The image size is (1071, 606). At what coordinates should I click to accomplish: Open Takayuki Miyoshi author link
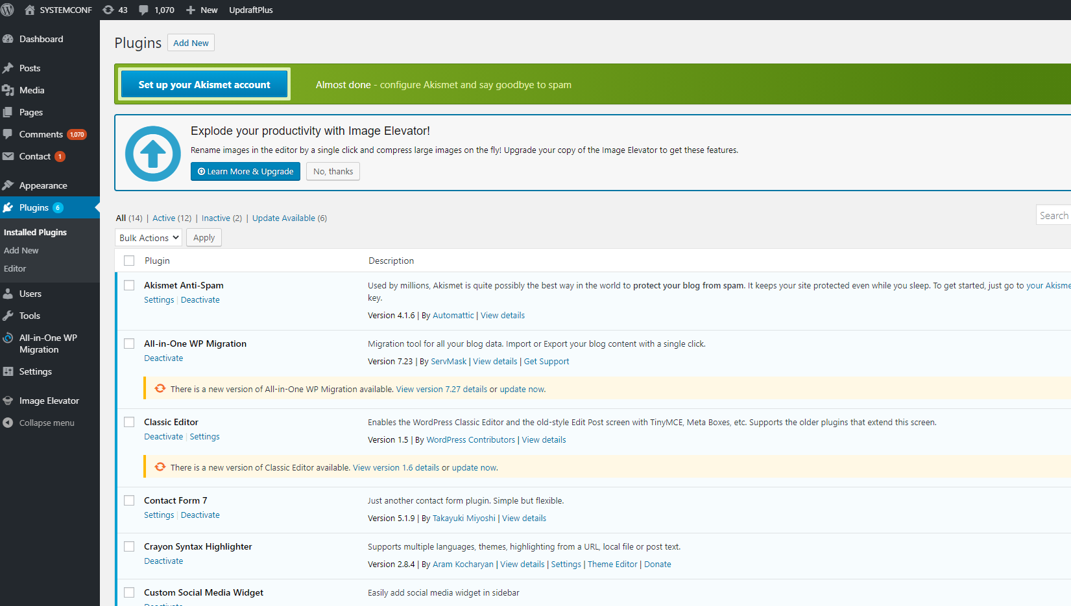pyautogui.click(x=464, y=519)
